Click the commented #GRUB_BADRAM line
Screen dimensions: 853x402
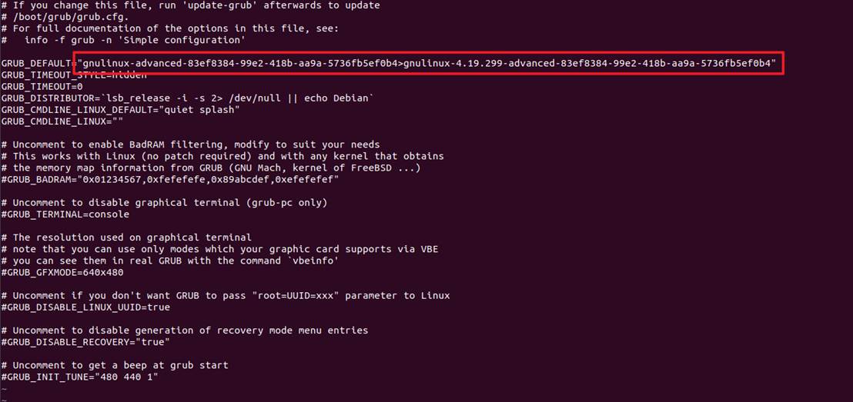point(170,179)
